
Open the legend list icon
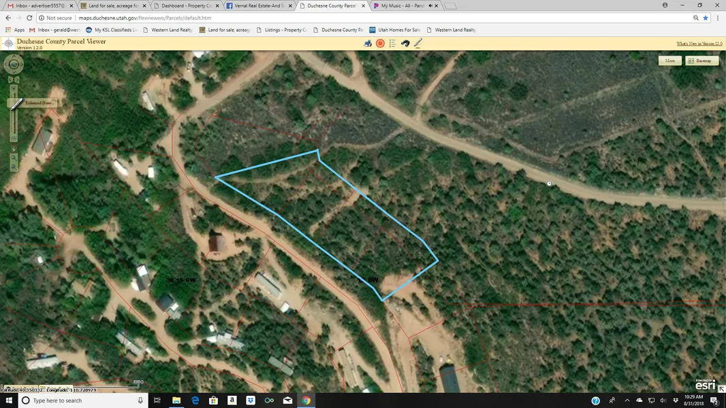tap(392, 44)
